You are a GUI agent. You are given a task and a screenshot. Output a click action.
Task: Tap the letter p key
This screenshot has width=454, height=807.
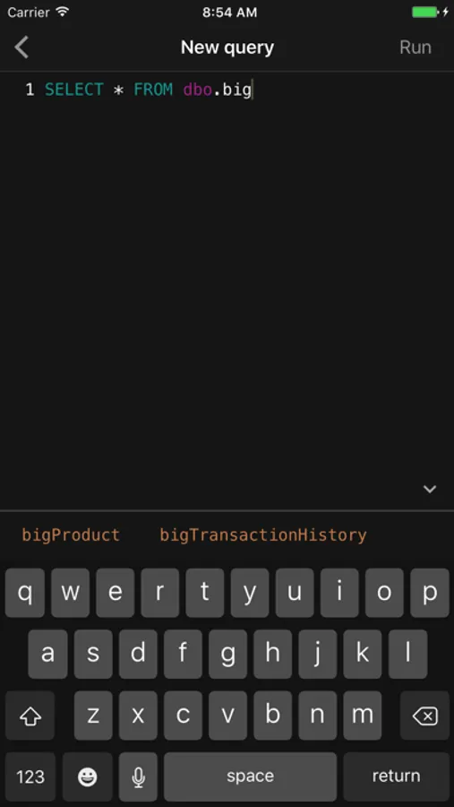click(x=430, y=593)
